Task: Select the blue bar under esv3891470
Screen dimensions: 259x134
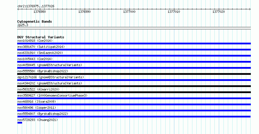Action: click(x=134, y=50)
